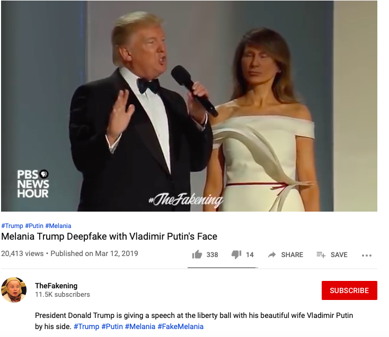Screen dimensions: 389x337
Task: Click the 338 likes count
Action: pyautogui.click(x=212, y=255)
